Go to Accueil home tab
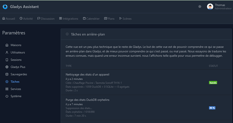The width and height of the screenshot is (233, 123). (x=9, y=19)
